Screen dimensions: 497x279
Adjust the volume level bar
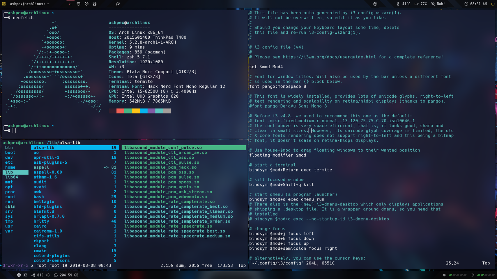[x=458, y=275]
